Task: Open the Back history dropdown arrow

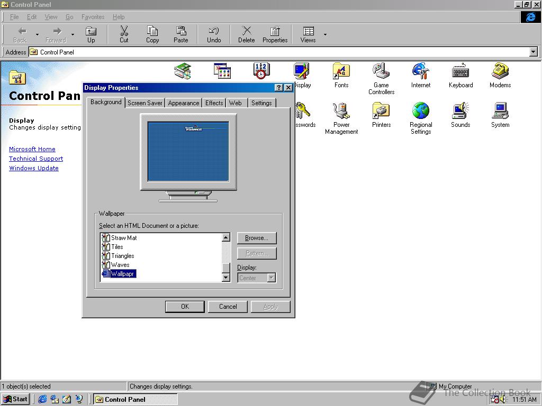Action: click(37, 35)
